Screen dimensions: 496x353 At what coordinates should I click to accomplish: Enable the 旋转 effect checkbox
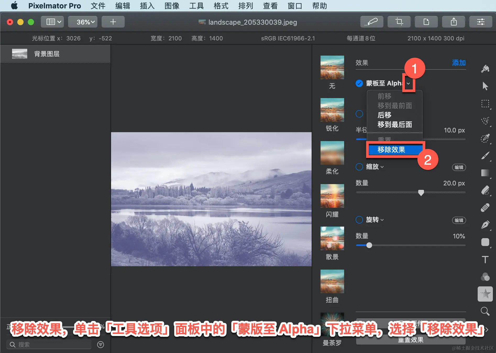tap(359, 220)
